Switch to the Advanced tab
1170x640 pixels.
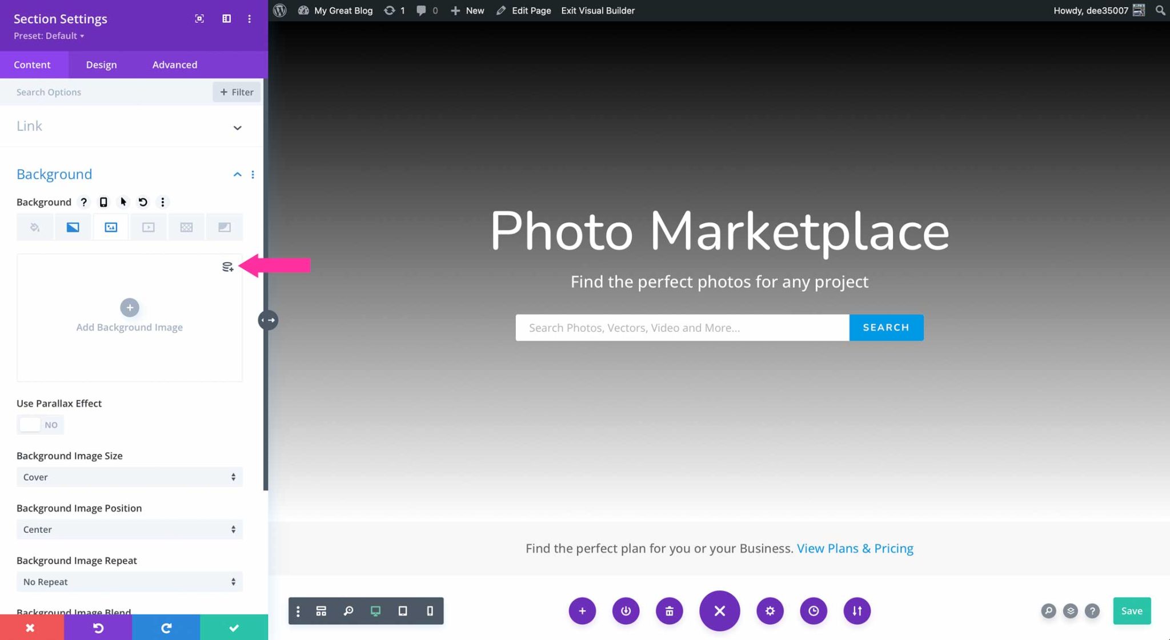point(175,65)
